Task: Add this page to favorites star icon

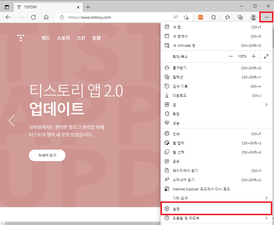Action: (x=186, y=17)
